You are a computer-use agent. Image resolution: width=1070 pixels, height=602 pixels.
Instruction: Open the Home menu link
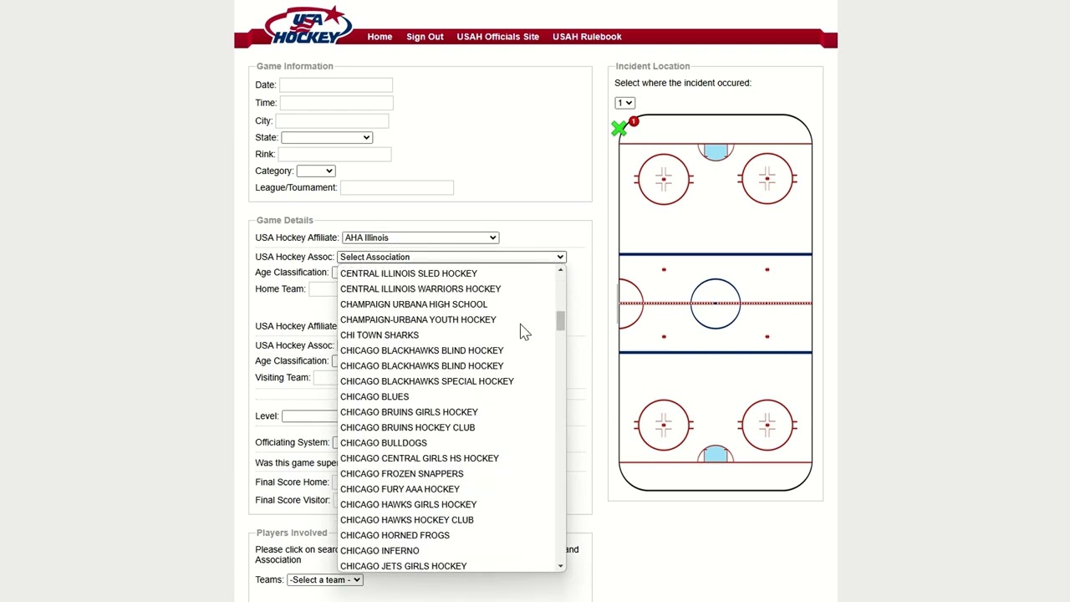pyautogui.click(x=380, y=37)
